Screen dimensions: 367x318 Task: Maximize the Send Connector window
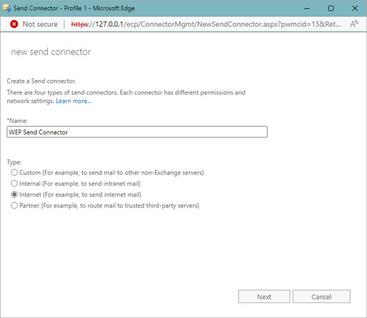[330, 8]
